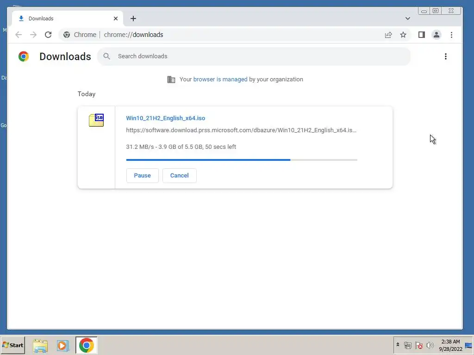Go back using the browser back arrow
This screenshot has width=474, height=355.
(19, 35)
